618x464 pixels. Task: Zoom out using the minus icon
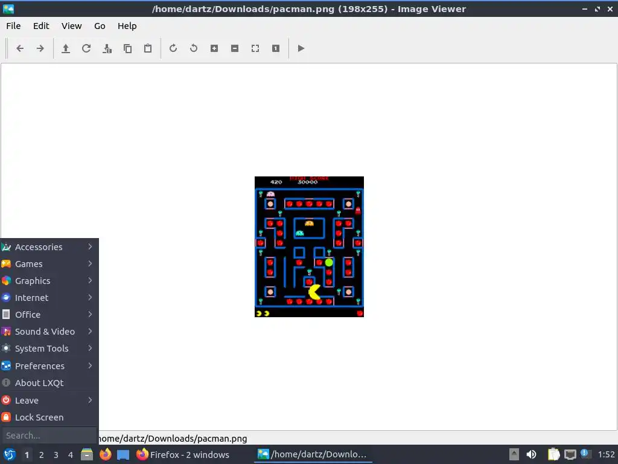pyautogui.click(x=235, y=48)
